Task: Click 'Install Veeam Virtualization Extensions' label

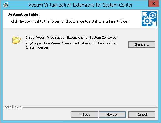Action: click(x=72, y=38)
